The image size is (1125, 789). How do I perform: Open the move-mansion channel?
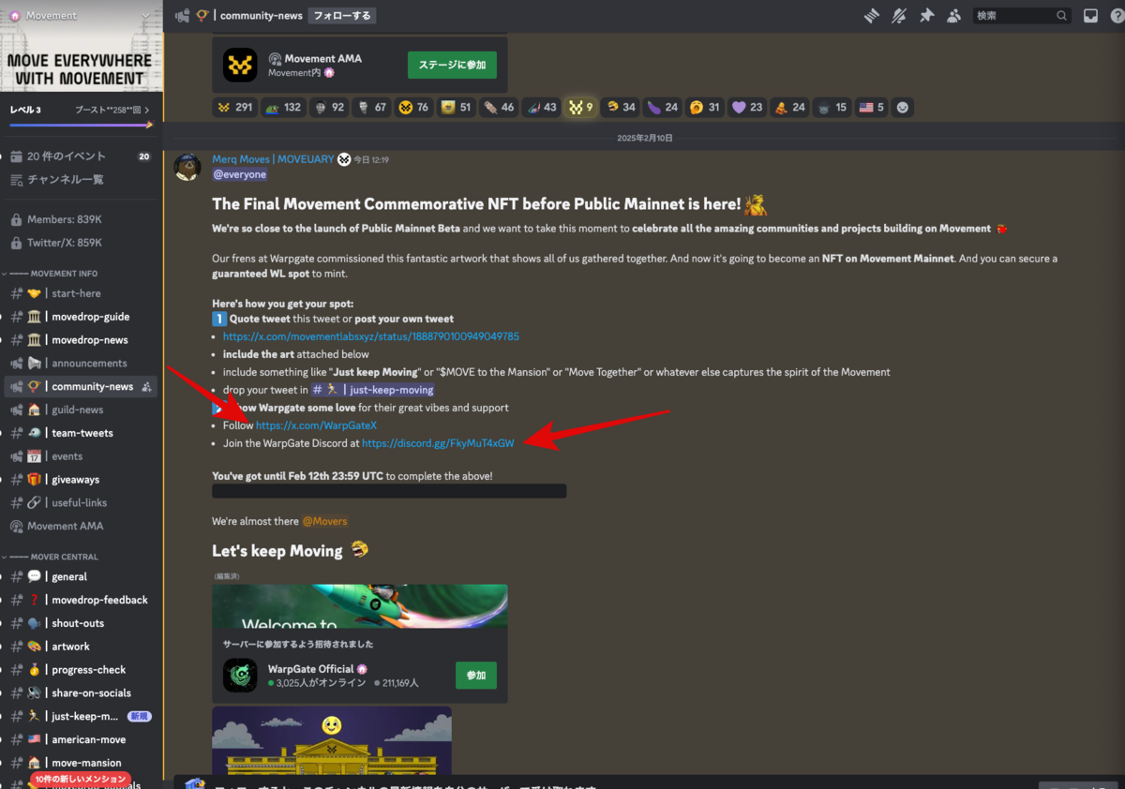(80, 763)
